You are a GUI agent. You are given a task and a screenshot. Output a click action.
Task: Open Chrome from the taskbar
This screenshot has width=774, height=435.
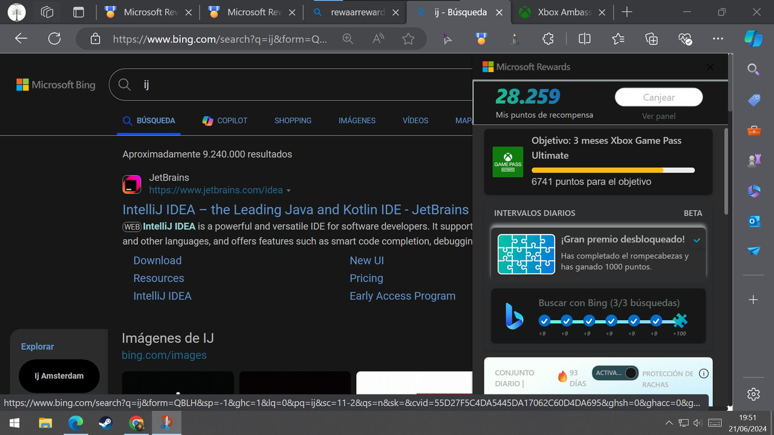click(136, 423)
